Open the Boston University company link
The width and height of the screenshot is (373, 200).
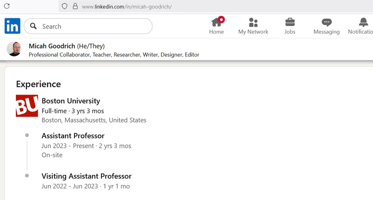[x=71, y=101]
